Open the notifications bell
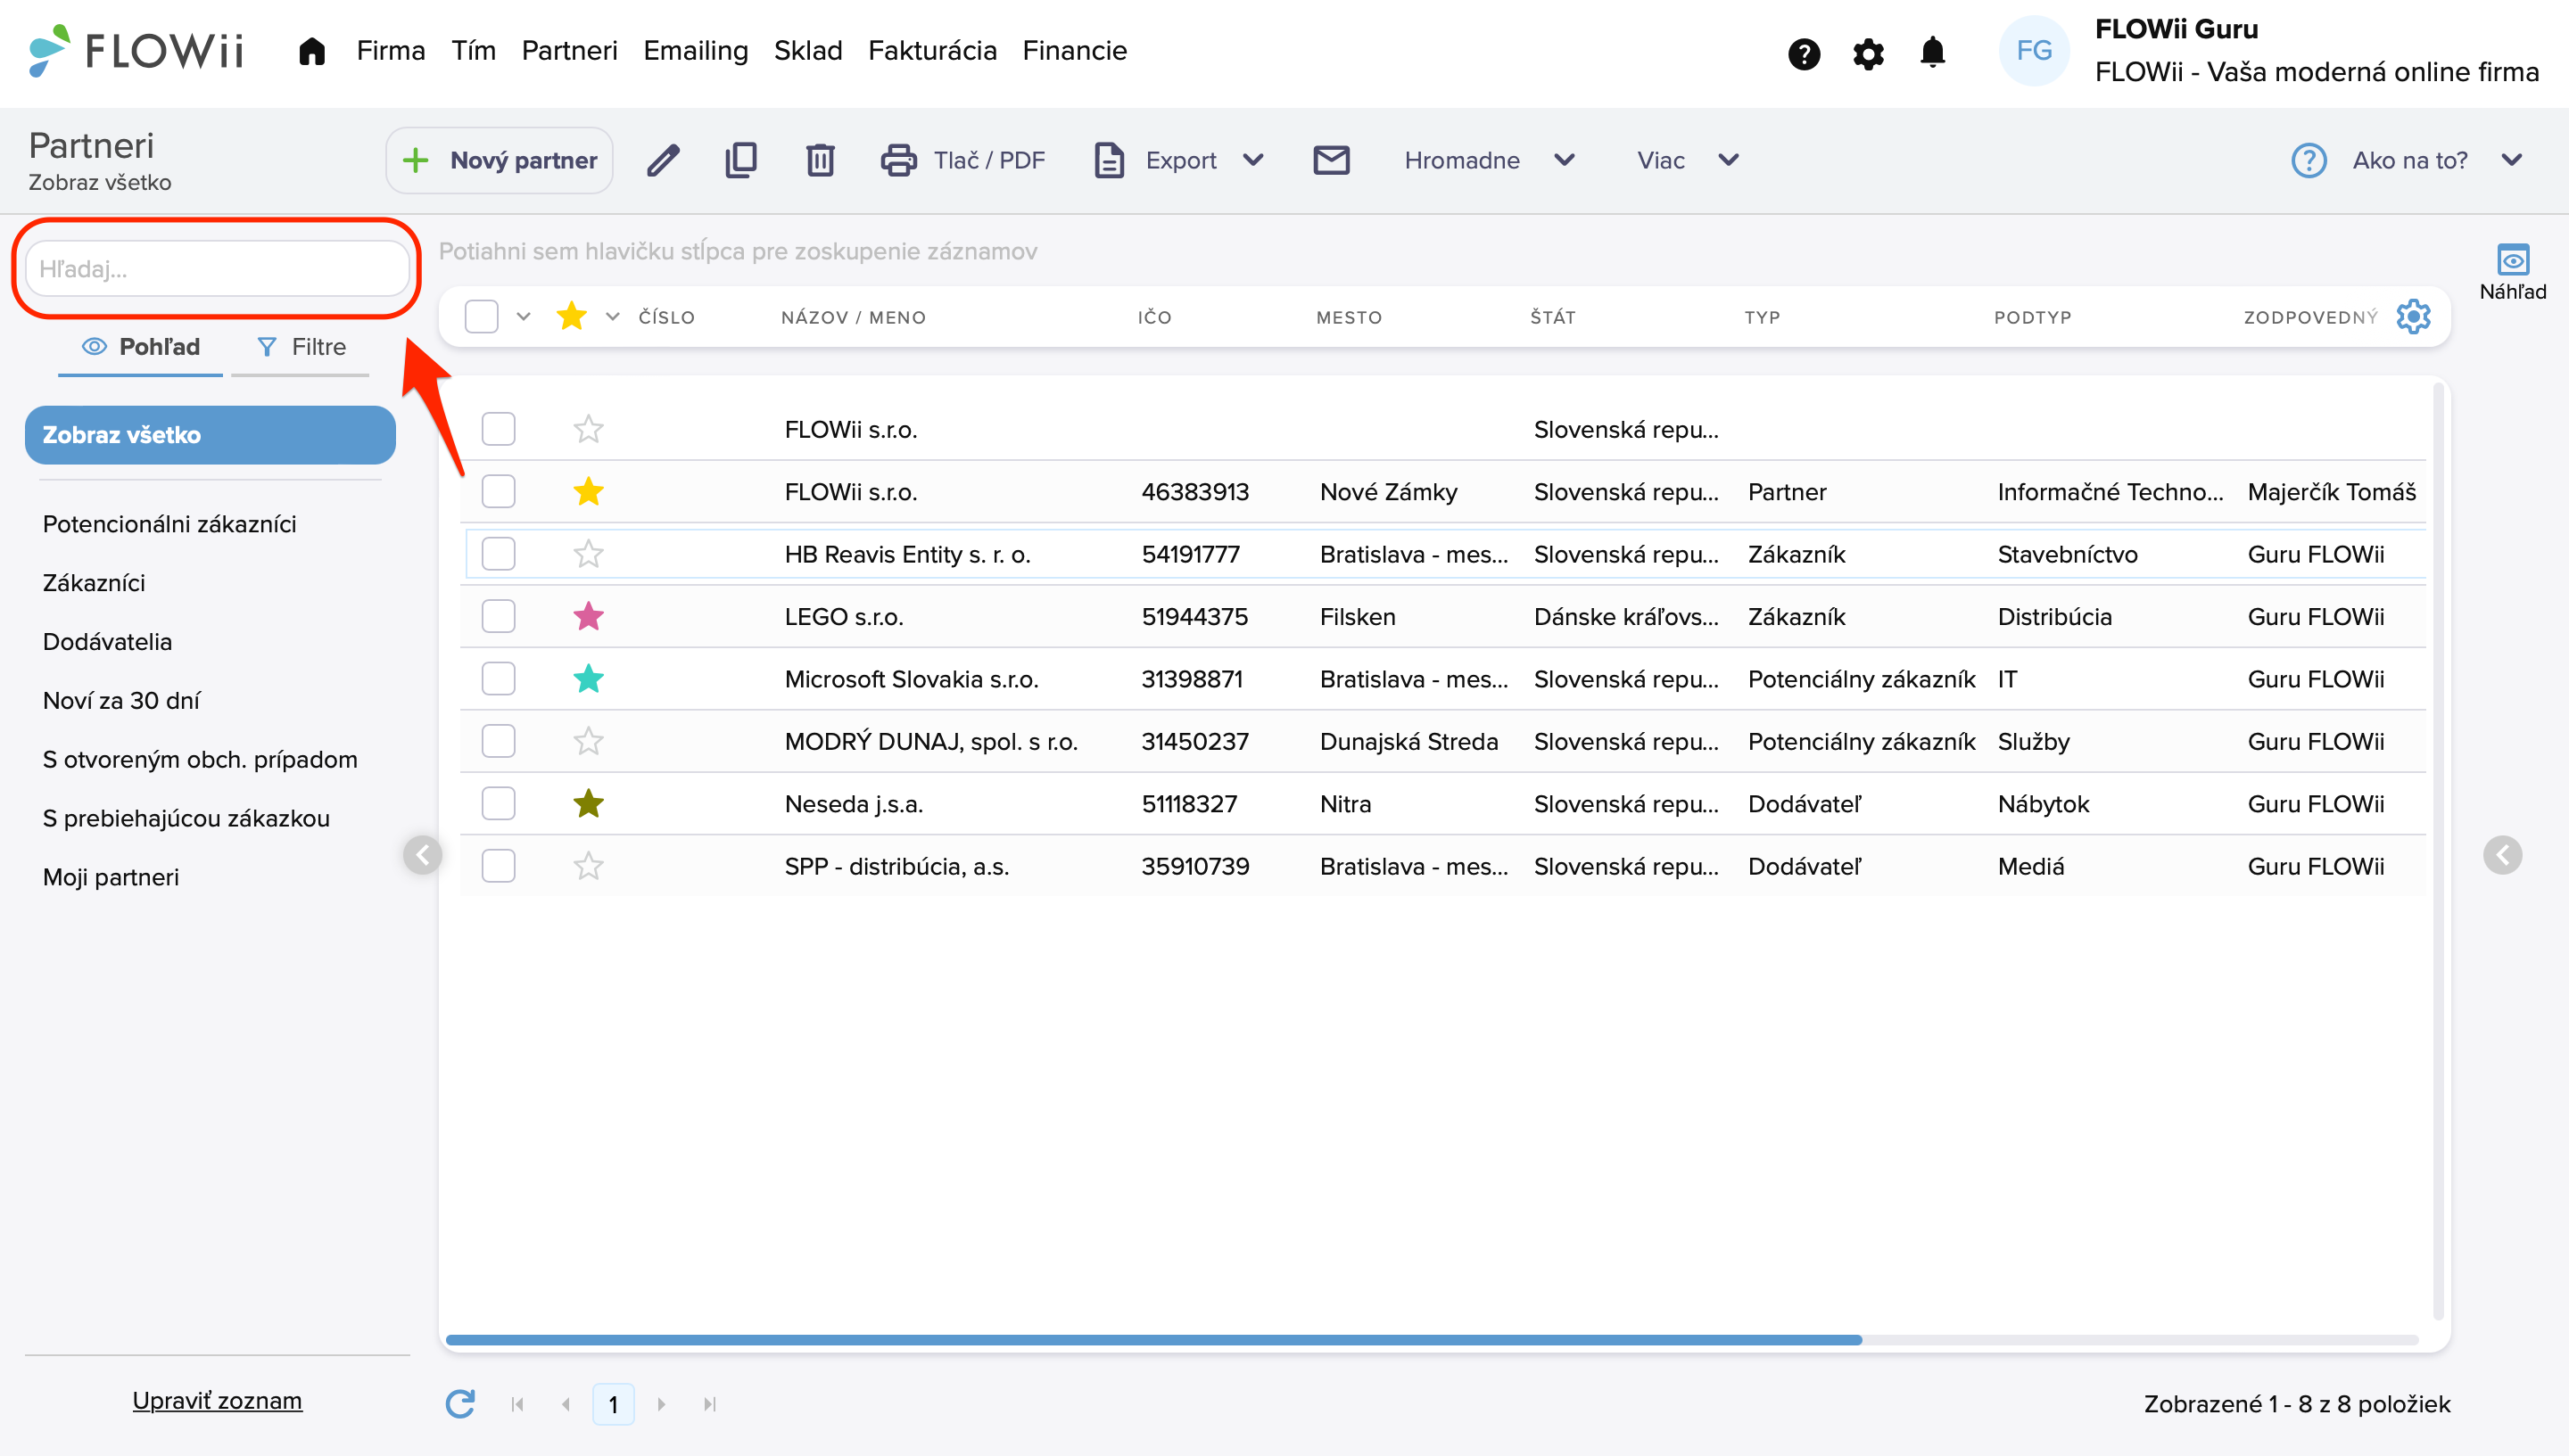2569x1456 pixels. [1932, 52]
